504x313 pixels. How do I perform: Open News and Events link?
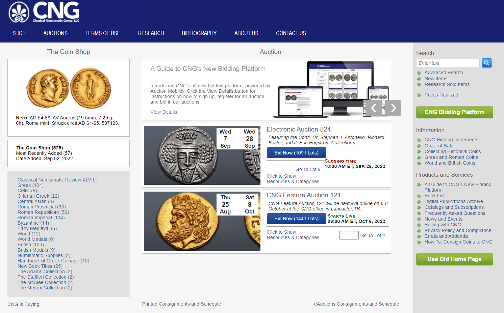tap(443, 219)
